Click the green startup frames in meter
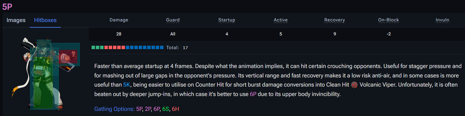Screen dimensions: 465x116 coord(98,47)
